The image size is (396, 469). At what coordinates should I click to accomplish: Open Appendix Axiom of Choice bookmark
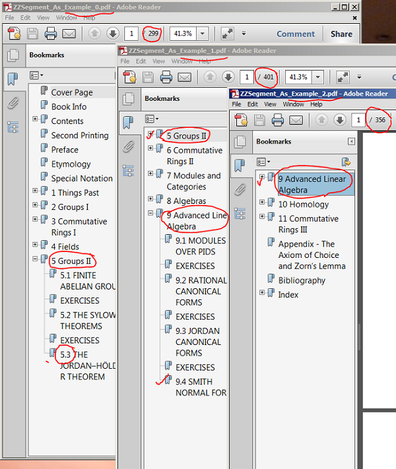(312, 255)
